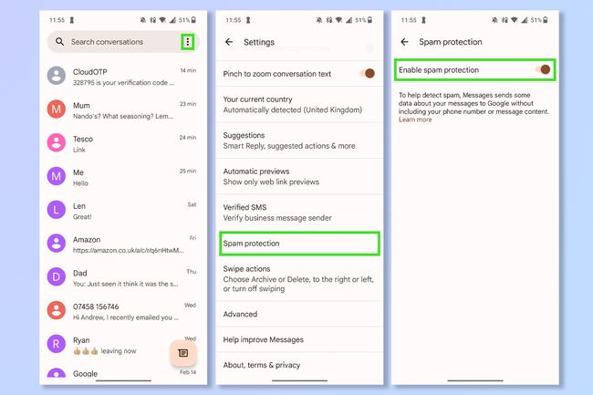
Task: Open Help improve Messages
Action: 299,339
